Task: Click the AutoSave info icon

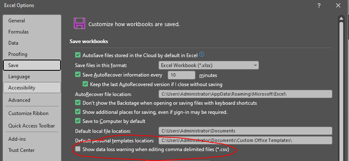Action: [202, 54]
